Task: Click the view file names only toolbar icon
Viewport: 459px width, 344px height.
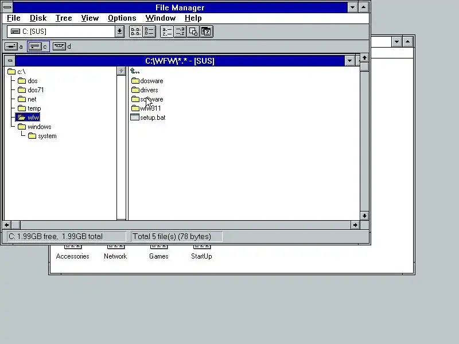Action: [135, 32]
